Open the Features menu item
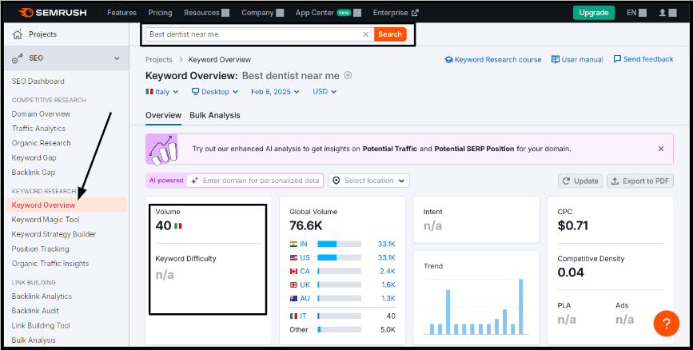This screenshot has width=693, height=350. (121, 13)
